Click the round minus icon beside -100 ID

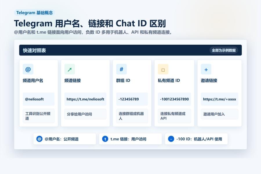(171, 139)
